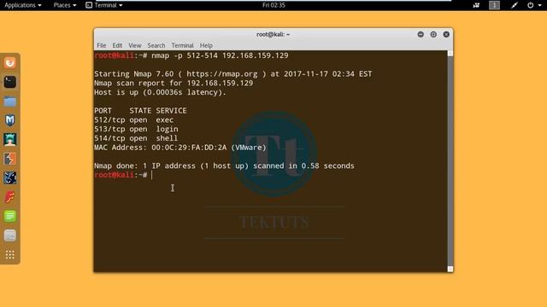Image resolution: width=547 pixels, height=307 pixels.
Task: Launch Metasploit from the dock
Action: point(9,120)
